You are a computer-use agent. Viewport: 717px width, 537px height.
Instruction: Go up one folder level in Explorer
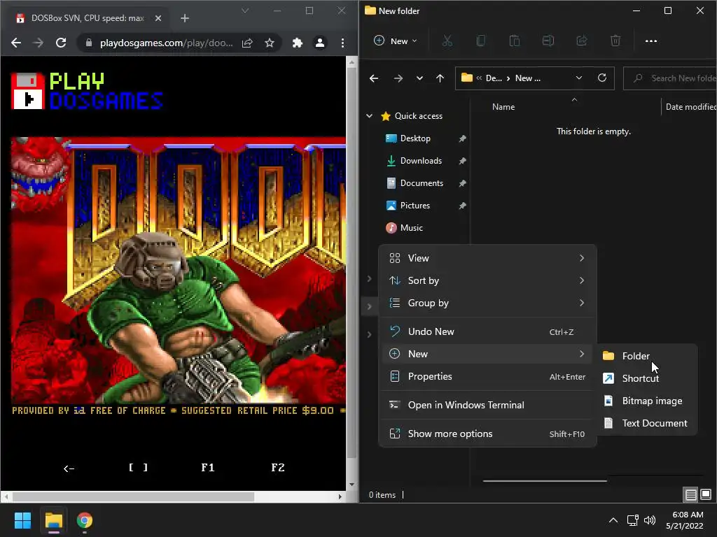(440, 78)
